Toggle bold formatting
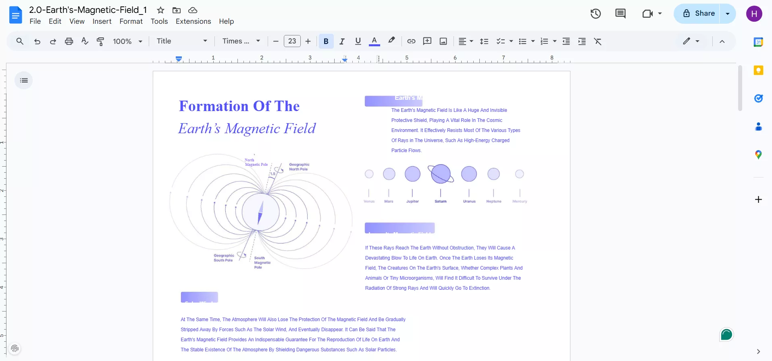 tap(326, 41)
